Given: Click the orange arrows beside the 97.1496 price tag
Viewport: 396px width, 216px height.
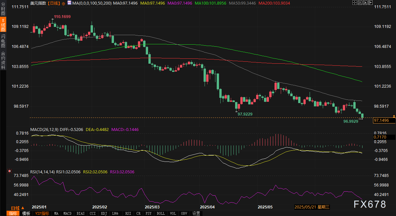Looking at the screenshot, I should (x=394, y=117).
